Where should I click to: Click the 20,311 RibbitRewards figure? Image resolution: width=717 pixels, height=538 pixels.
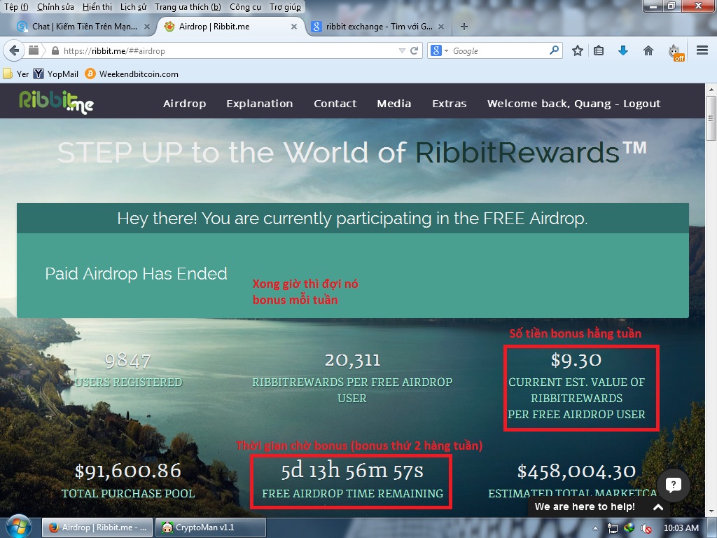[352, 361]
